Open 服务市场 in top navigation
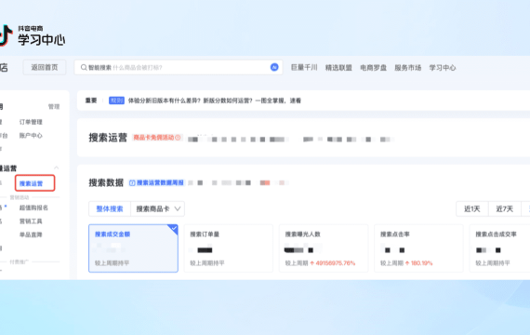Image resolution: width=530 pixels, height=335 pixels. pos(407,67)
